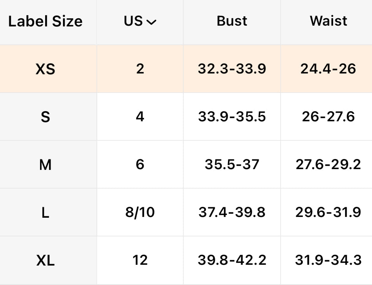Click US size 8/10 cell
Viewport: 372px width, 285px height.
tap(140, 212)
